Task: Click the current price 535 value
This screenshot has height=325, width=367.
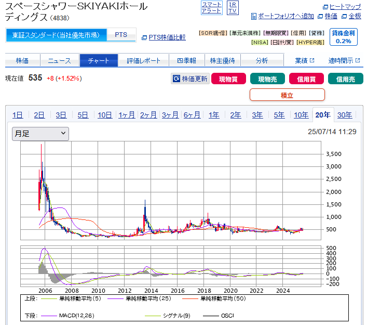Action: [x=35, y=78]
